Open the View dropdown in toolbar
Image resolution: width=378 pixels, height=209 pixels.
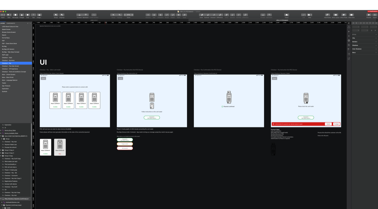coord(309,15)
